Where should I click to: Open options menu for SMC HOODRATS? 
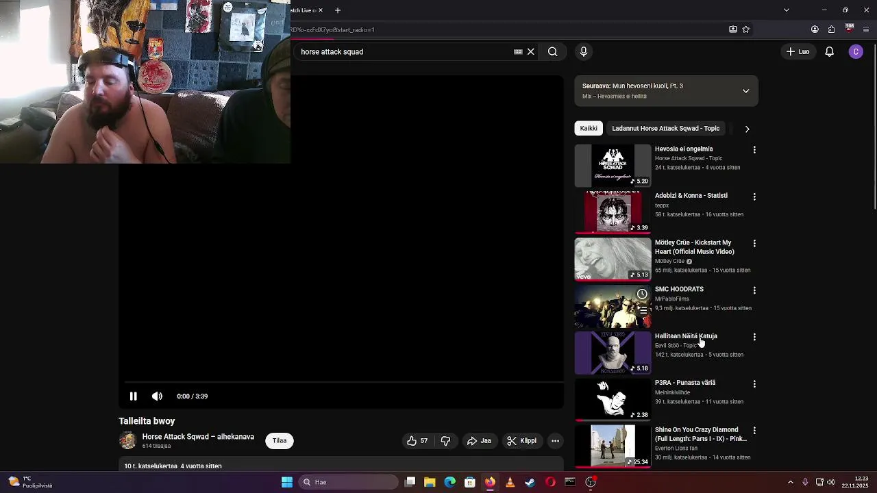click(x=754, y=290)
